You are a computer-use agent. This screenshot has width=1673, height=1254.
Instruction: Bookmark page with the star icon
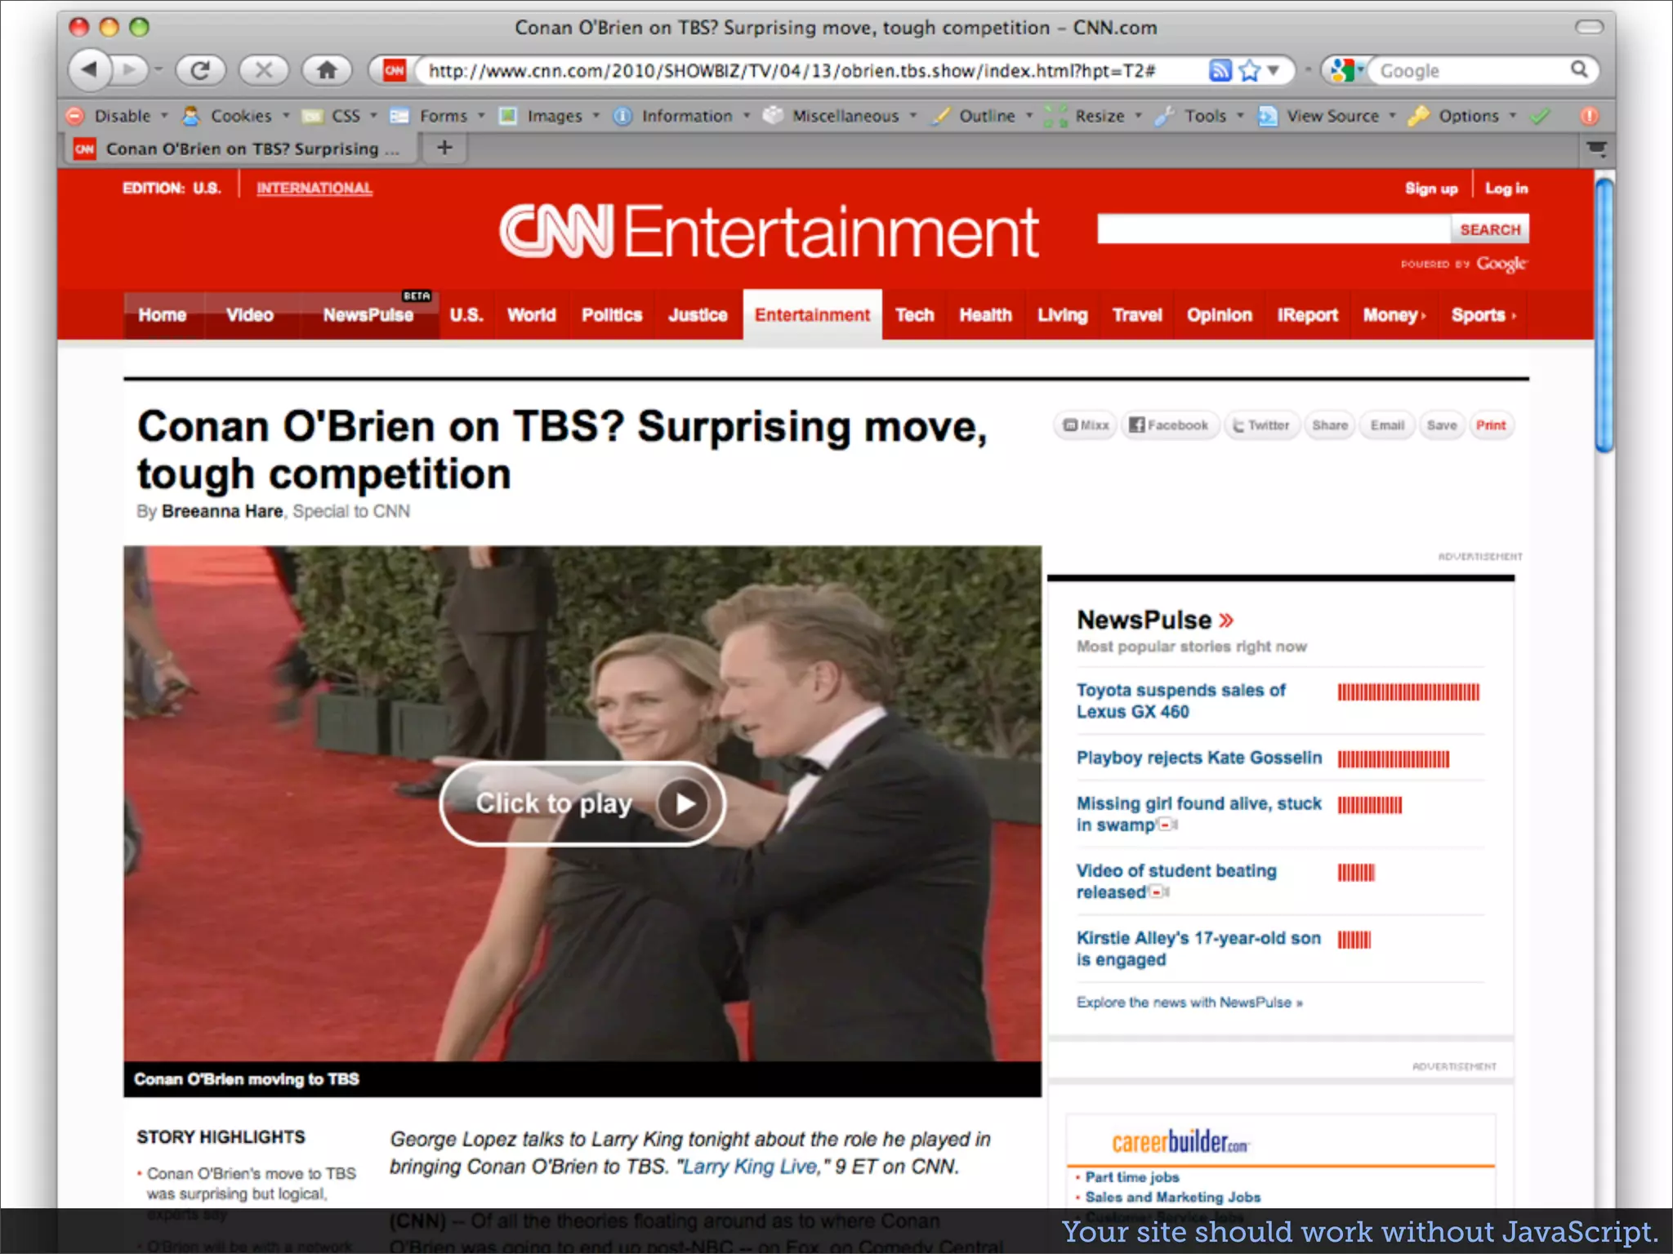click(1249, 70)
